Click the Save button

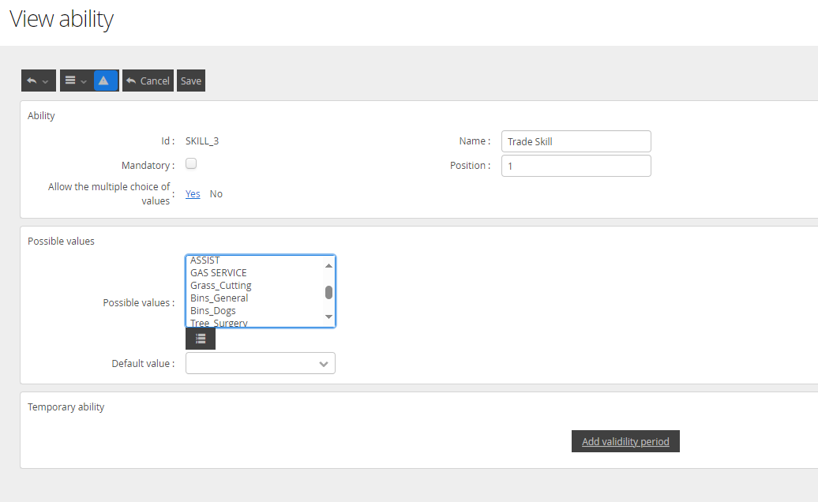point(191,81)
